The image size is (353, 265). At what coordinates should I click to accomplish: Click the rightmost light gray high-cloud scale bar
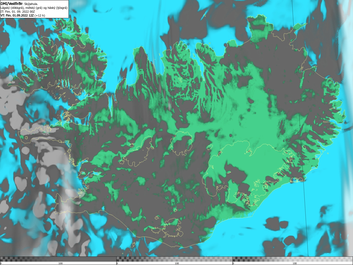coord(293,259)
